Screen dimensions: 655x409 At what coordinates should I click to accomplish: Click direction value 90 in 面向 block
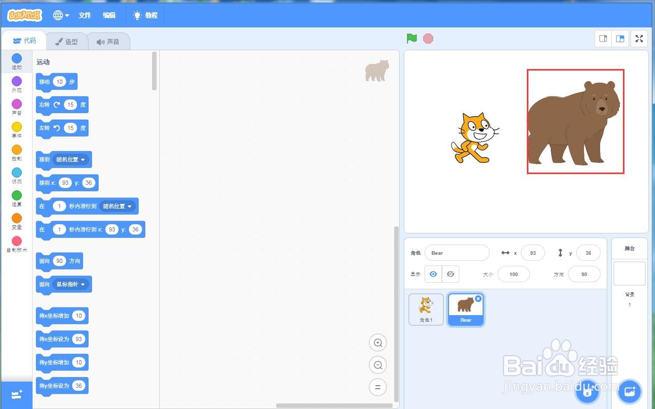pyautogui.click(x=59, y=261)
